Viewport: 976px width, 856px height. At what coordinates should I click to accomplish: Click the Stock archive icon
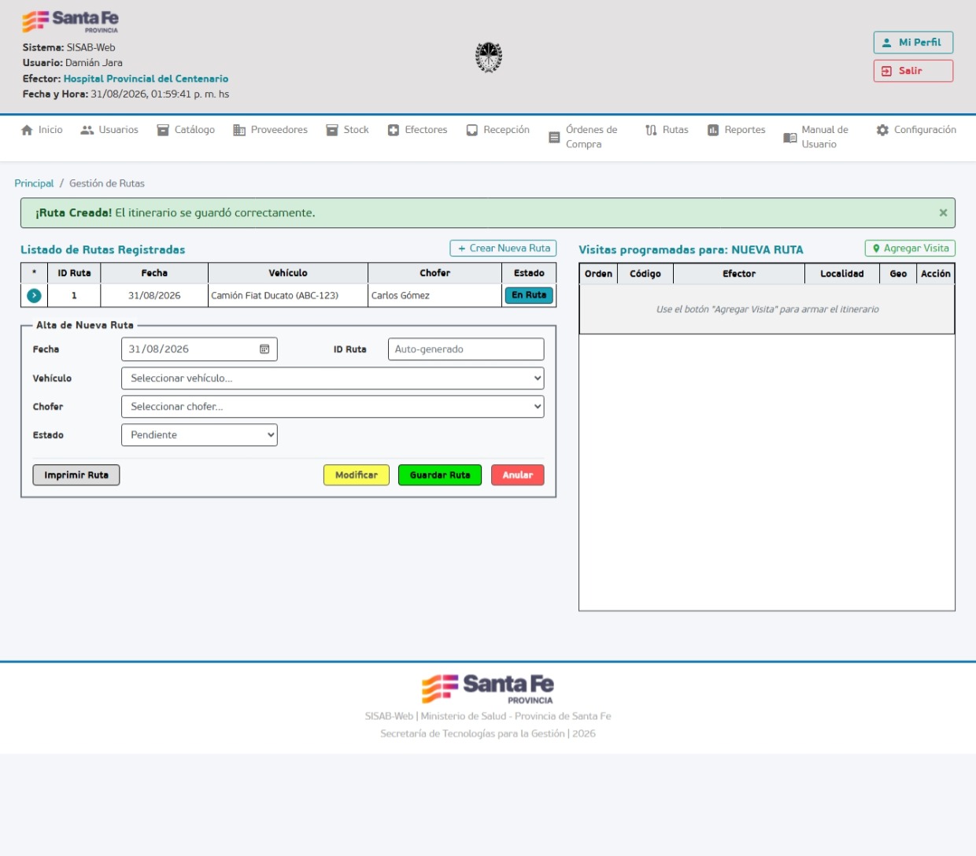pyautogui.click(x=332, y=130)
